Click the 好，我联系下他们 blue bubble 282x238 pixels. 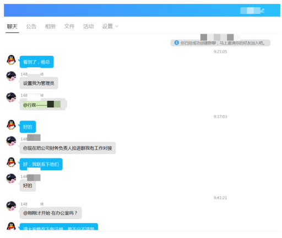tap(41, 164)
